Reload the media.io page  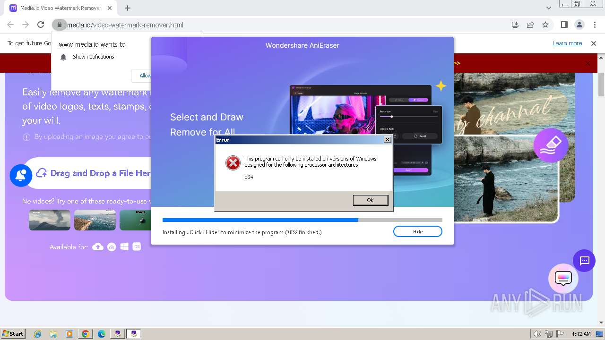(x=41, y=25)
